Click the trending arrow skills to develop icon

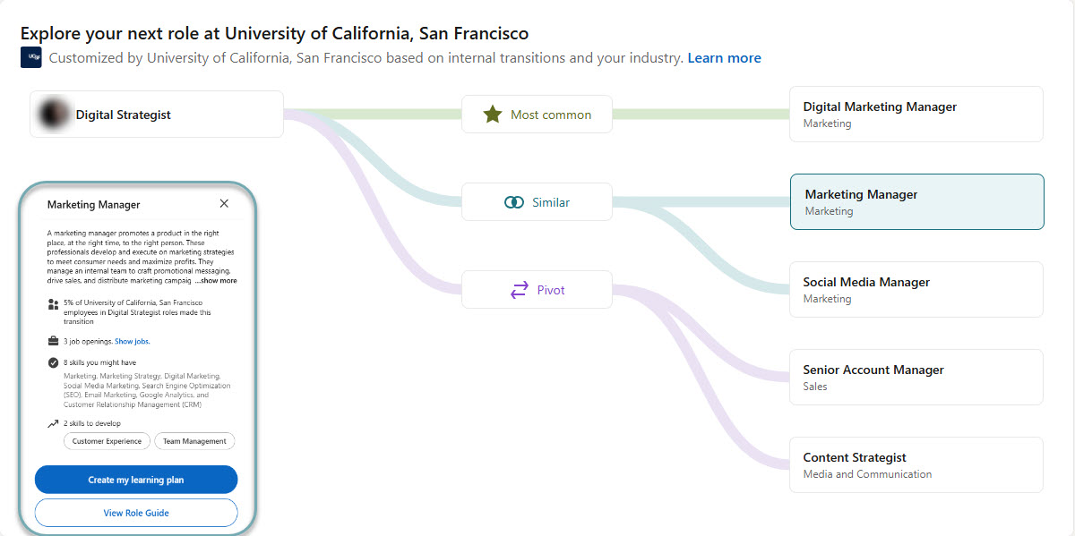53,423
